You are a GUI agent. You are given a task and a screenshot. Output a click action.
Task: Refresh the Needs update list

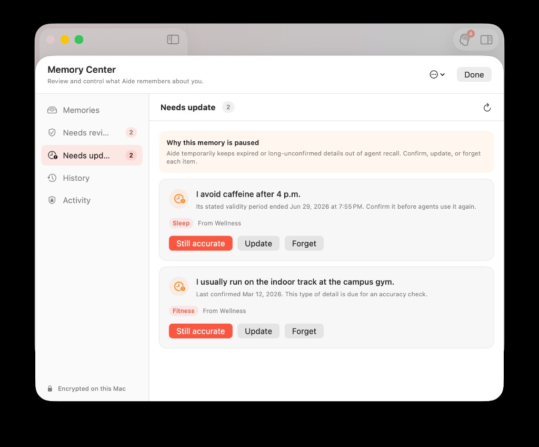(x=487, y=108)
